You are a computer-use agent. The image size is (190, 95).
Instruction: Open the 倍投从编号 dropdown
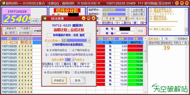coord(72,60)
